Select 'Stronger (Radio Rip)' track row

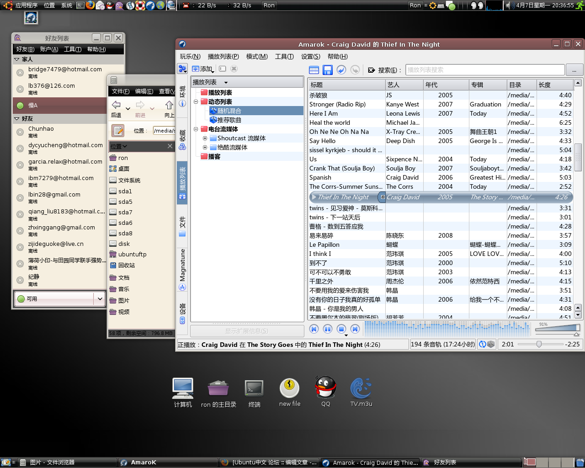click(x=441, y=104)
